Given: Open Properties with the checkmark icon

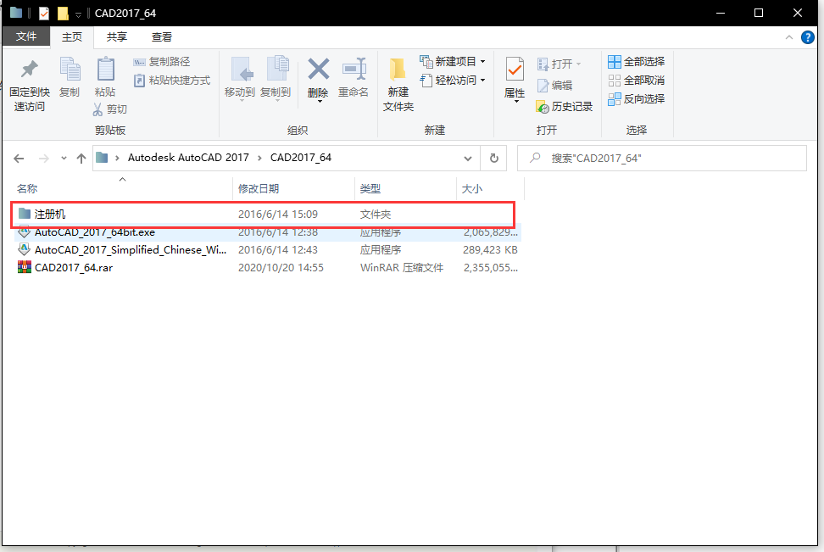Looking at the screenshot, I should coord(515,70).
